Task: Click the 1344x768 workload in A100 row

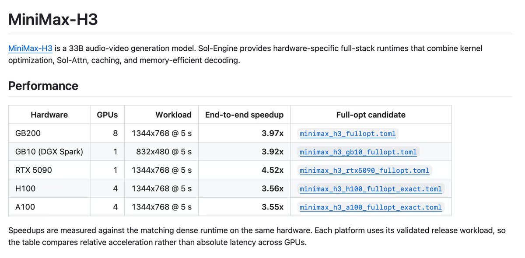Action: coord(161,206)
